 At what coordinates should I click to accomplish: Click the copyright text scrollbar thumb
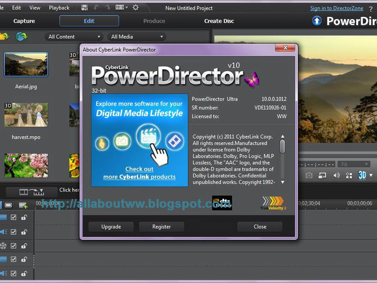pos(283,146)
